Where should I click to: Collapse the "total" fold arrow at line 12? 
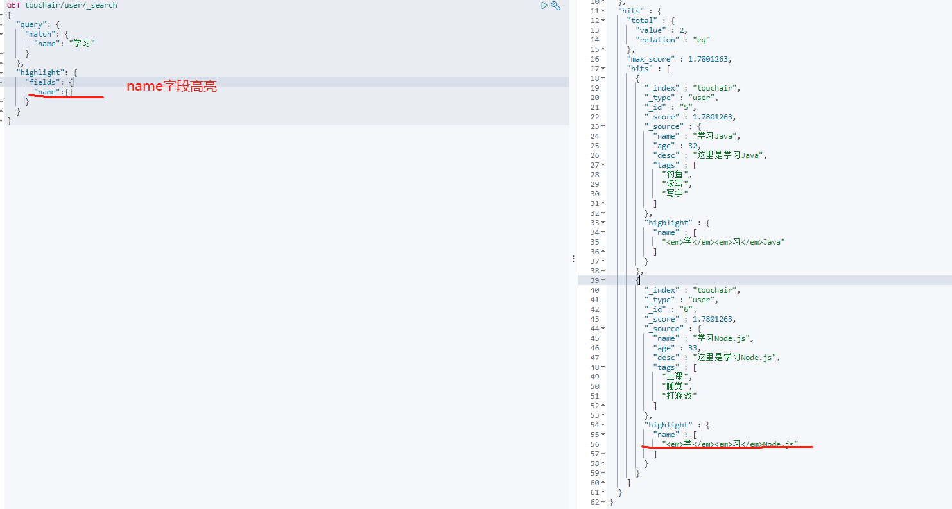603,21
